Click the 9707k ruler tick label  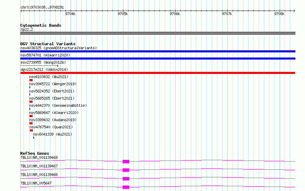pyautogui.click(x=227, y=14)
